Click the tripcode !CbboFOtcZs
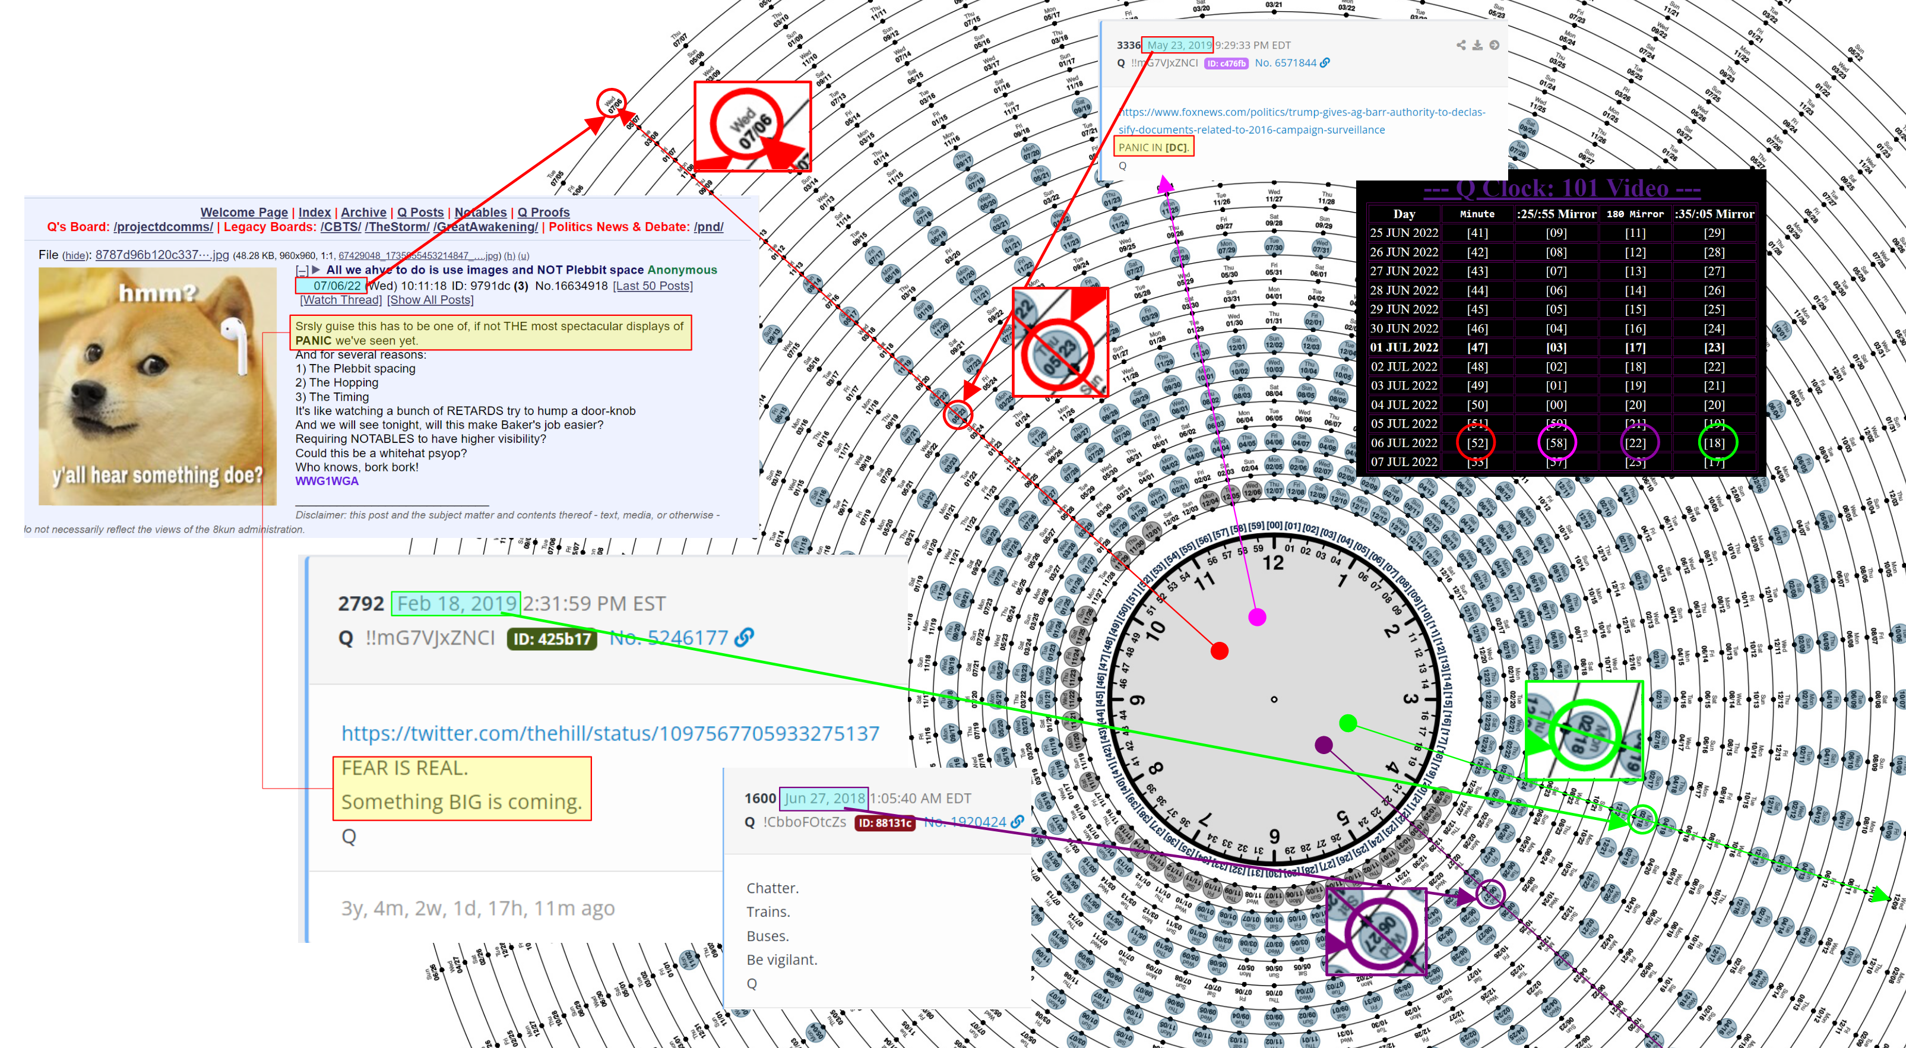The image size is (1906, 1048). [805, 822]
